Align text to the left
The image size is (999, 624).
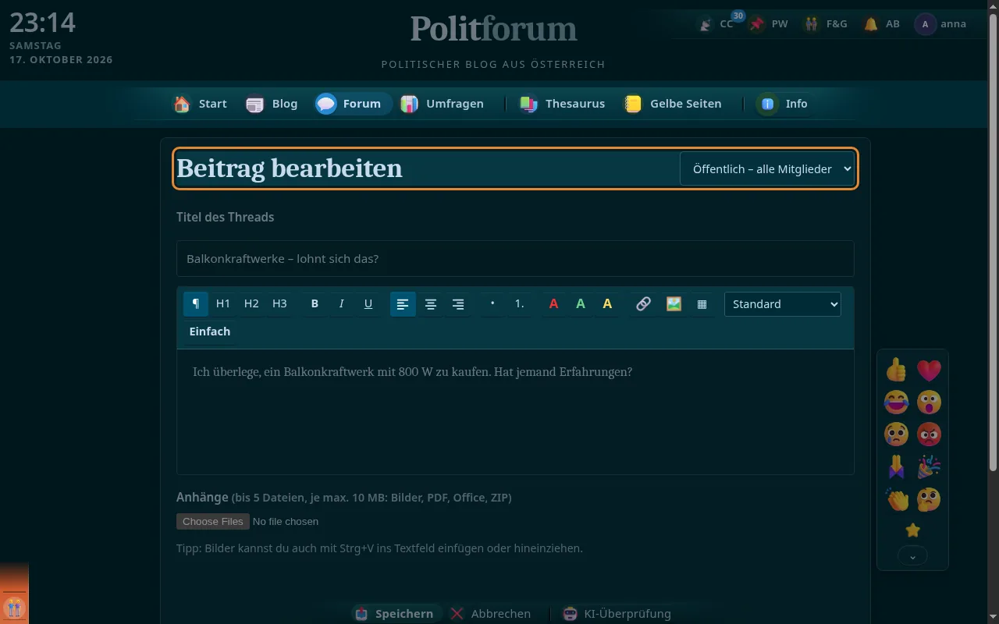click(403, 304)
